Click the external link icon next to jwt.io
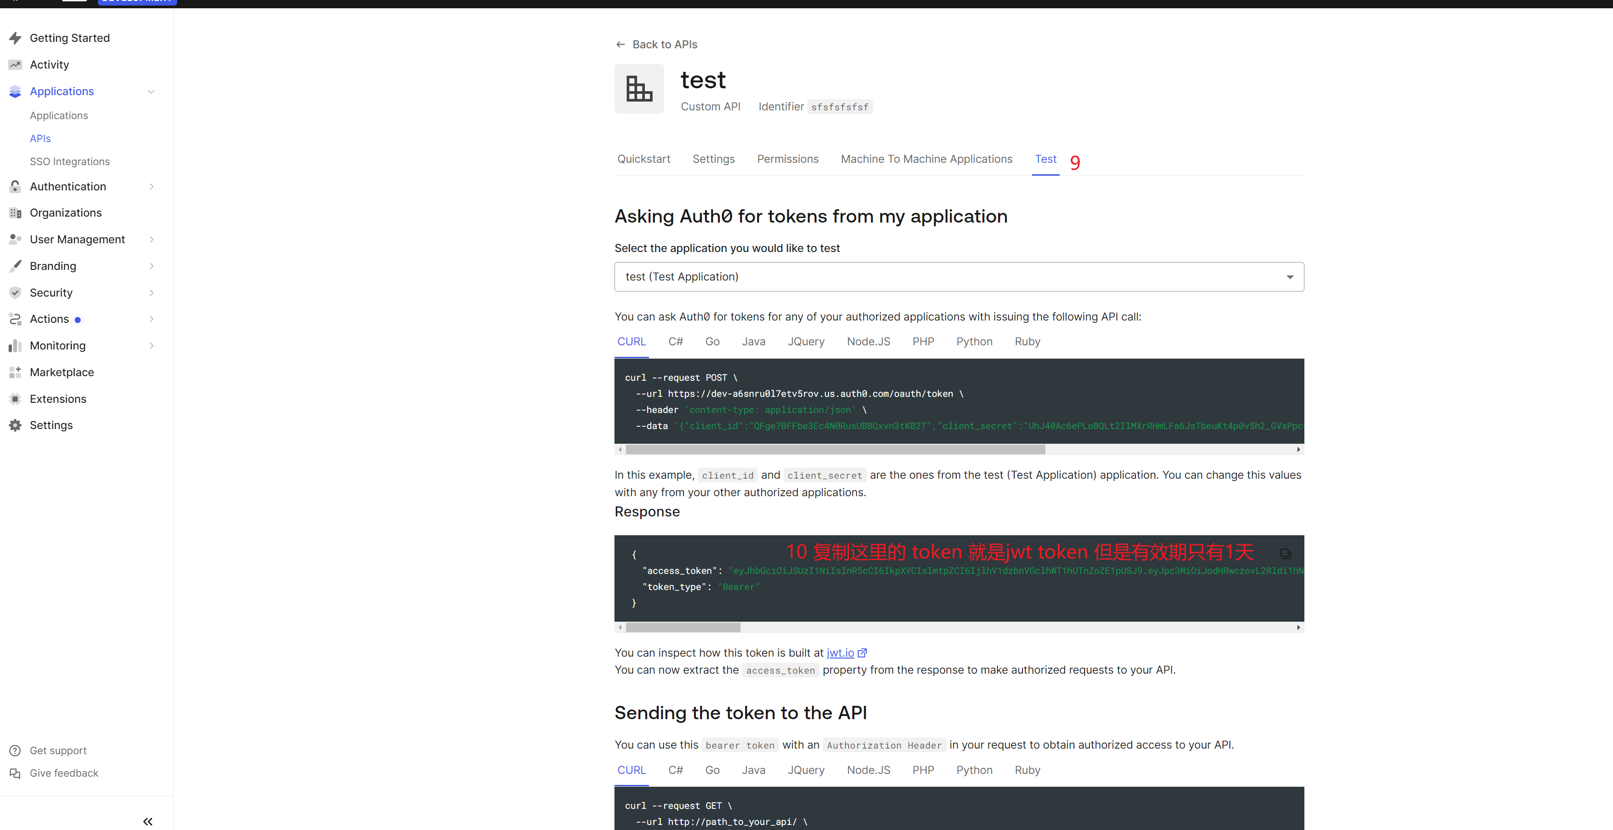The image size is (1613, 830). 862,653
